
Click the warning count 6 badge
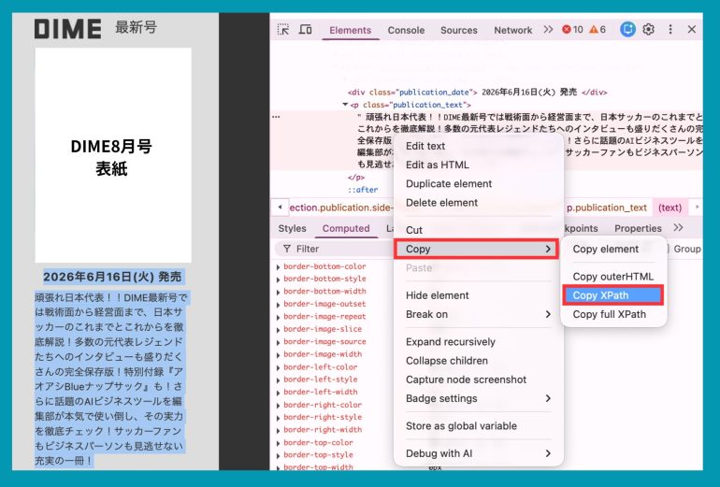click(x=598, y=30)
